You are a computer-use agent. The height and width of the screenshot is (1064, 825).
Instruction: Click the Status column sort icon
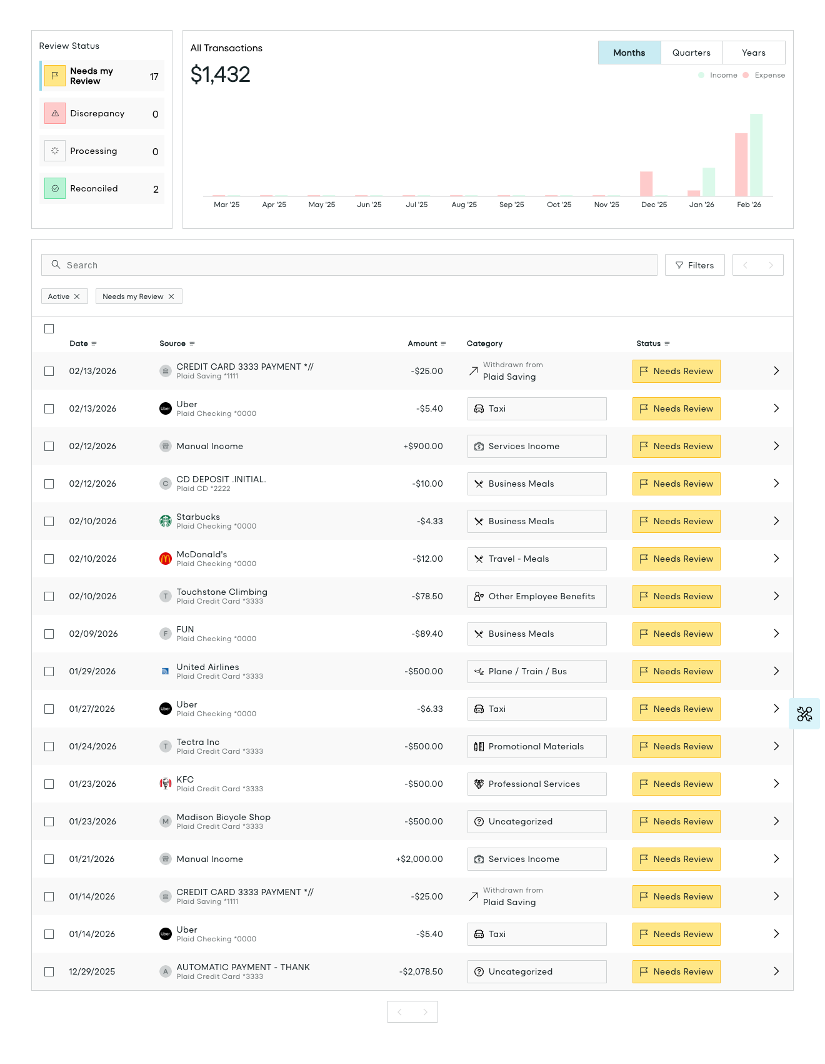tap(667, 343)
